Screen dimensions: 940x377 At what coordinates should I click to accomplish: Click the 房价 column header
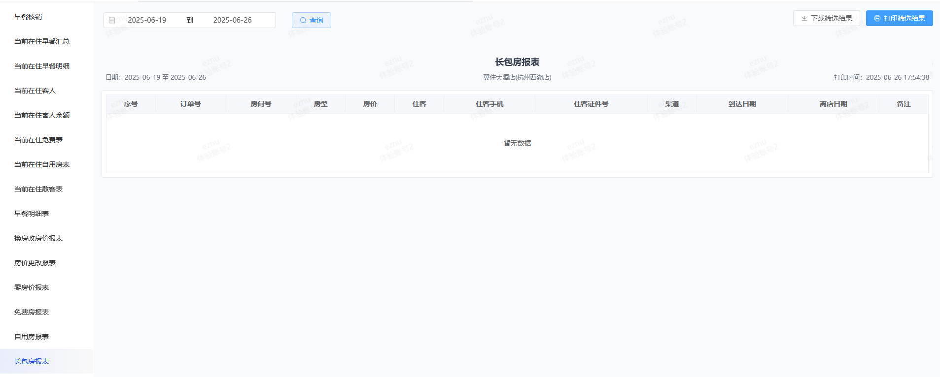tap(370, 104)
